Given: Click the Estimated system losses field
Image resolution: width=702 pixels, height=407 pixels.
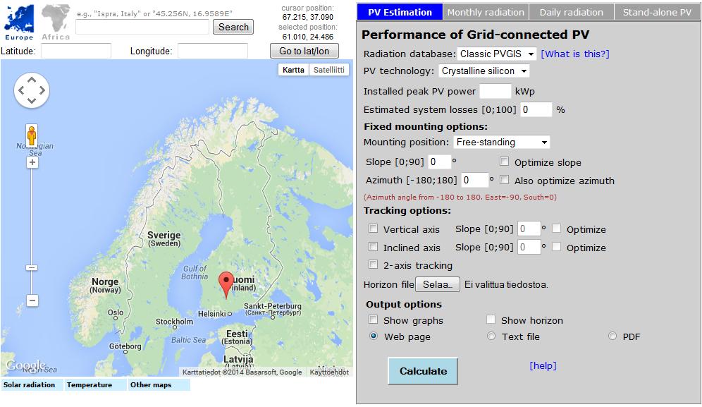Looking at the screenshot, I should [536, 109].
